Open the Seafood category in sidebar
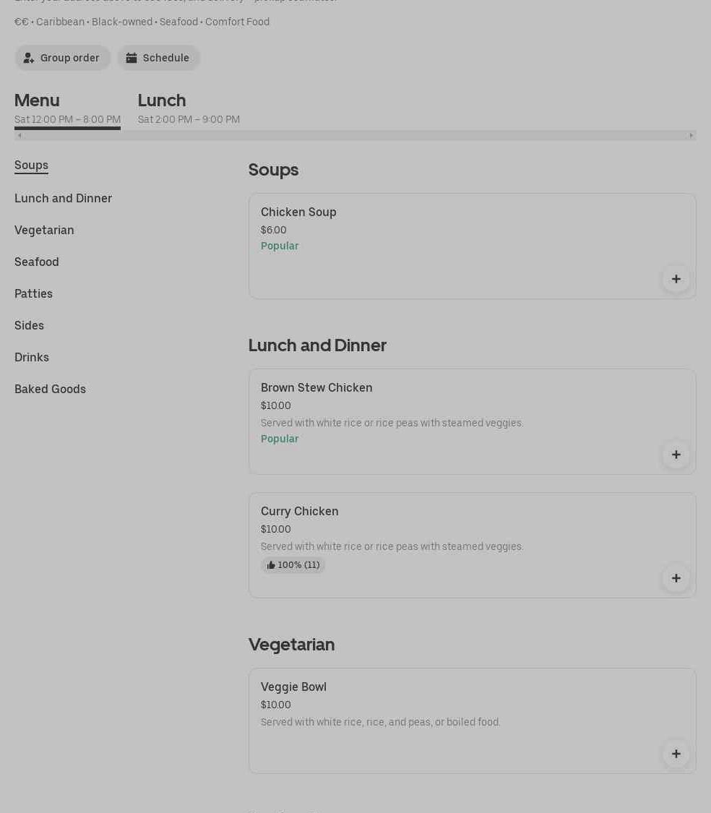 [37, 262]
